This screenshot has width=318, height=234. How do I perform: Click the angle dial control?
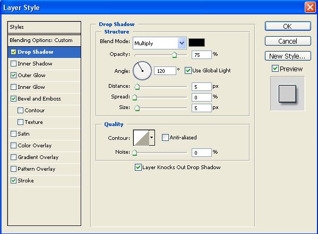[x=142, y=71]
